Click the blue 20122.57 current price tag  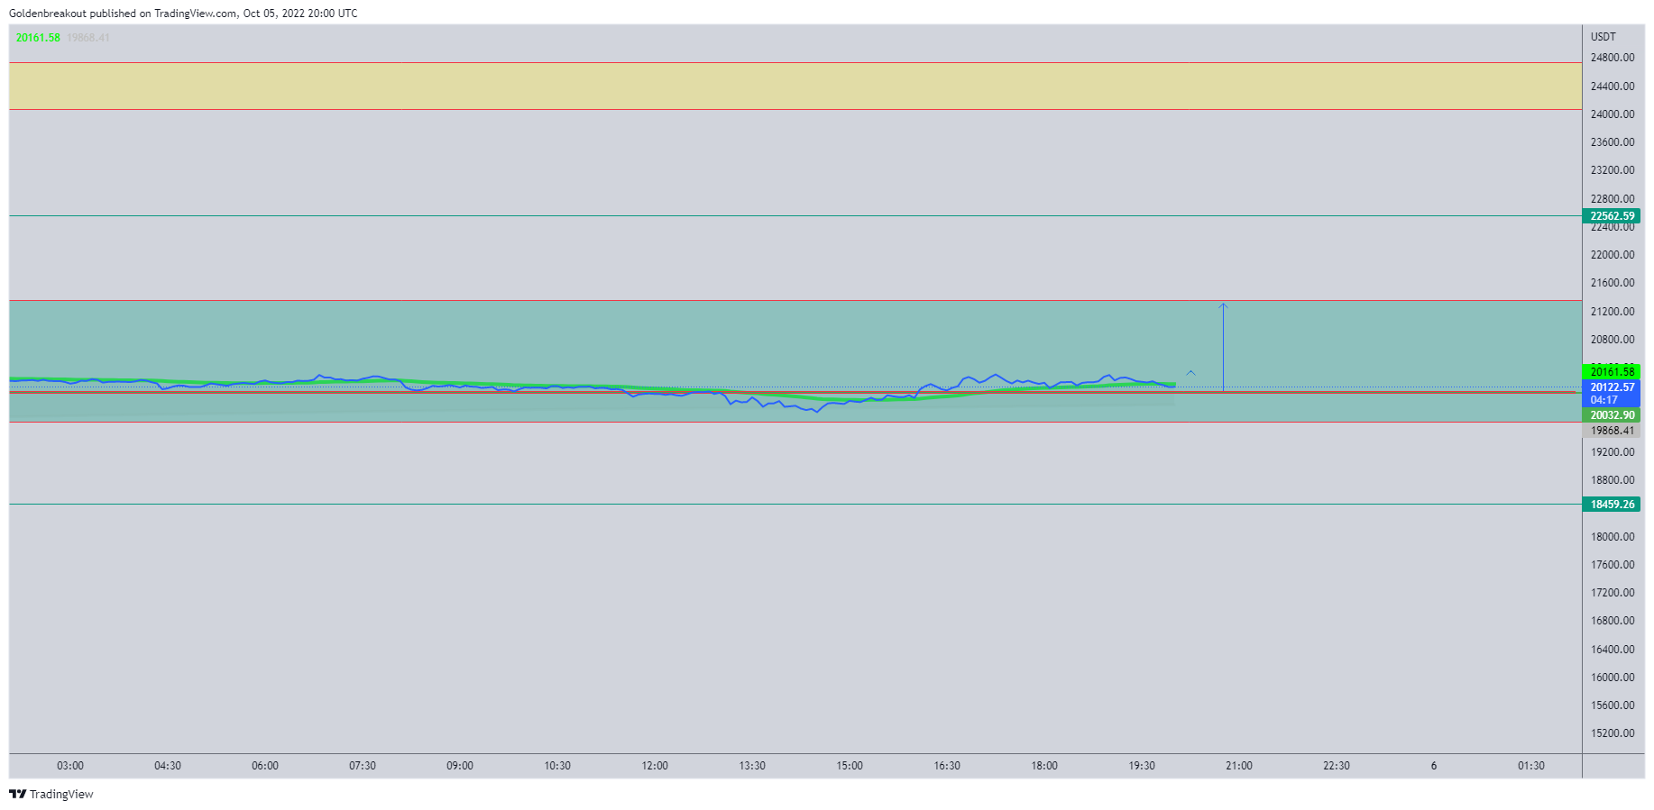coord(1612,387)
